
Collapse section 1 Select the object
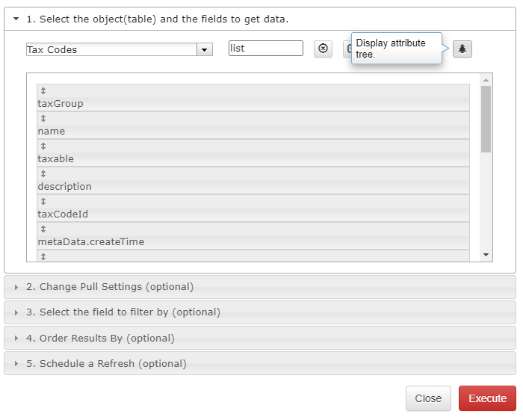[16, 19]
